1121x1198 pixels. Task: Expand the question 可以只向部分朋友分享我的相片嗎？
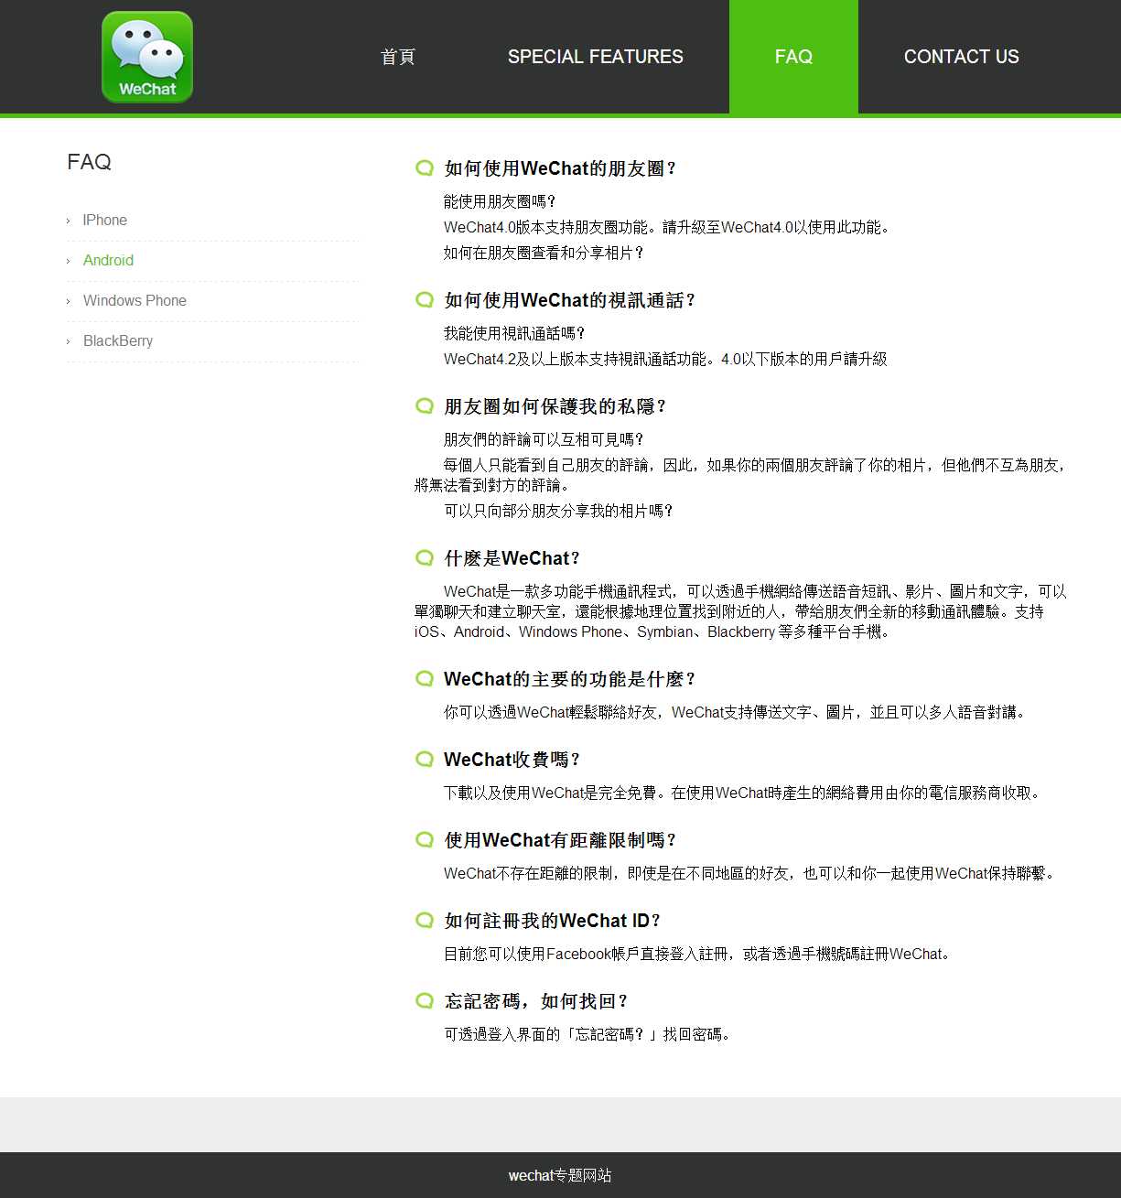558,511
